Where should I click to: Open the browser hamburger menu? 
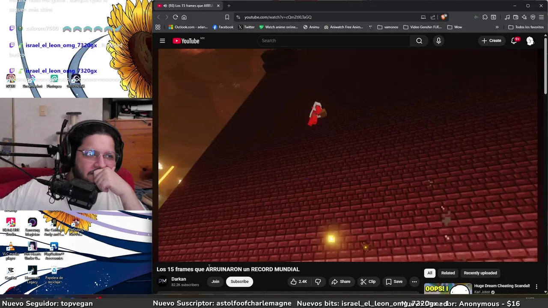tap(541, 17)
